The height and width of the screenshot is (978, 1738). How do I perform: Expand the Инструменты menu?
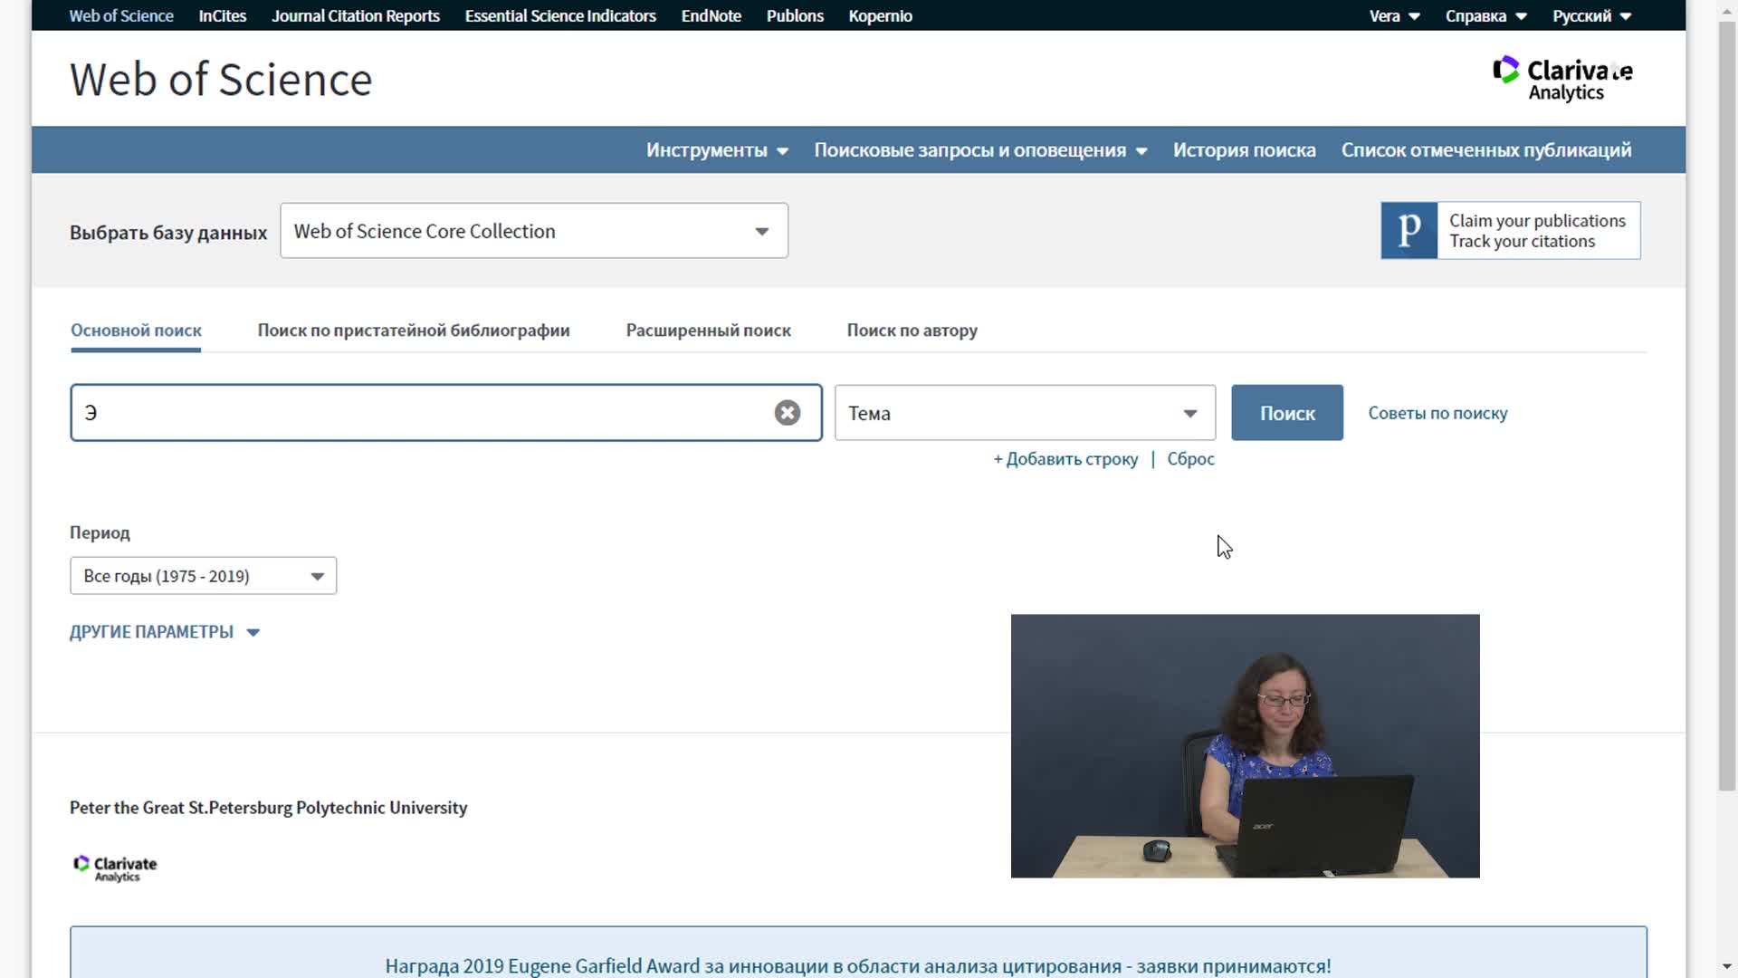[717, 150]
